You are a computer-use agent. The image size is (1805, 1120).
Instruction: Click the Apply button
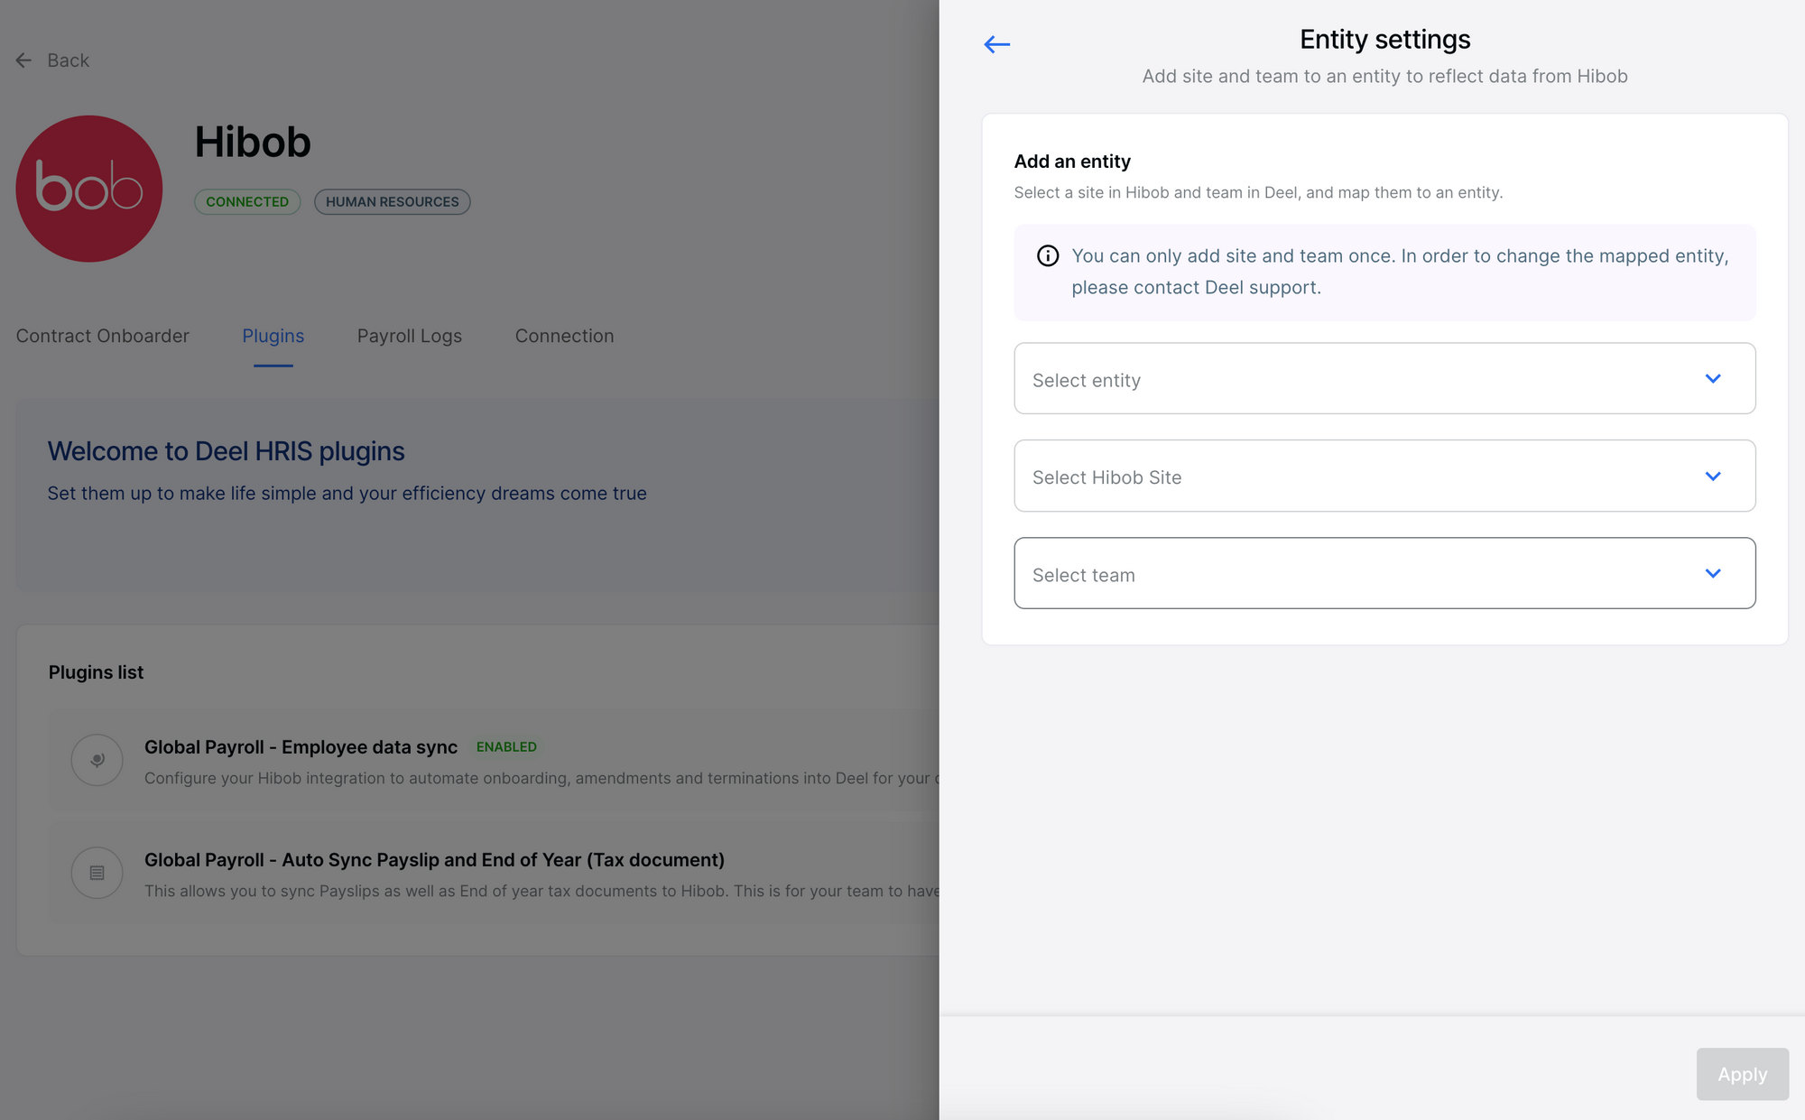(x=1742, y=1074)
